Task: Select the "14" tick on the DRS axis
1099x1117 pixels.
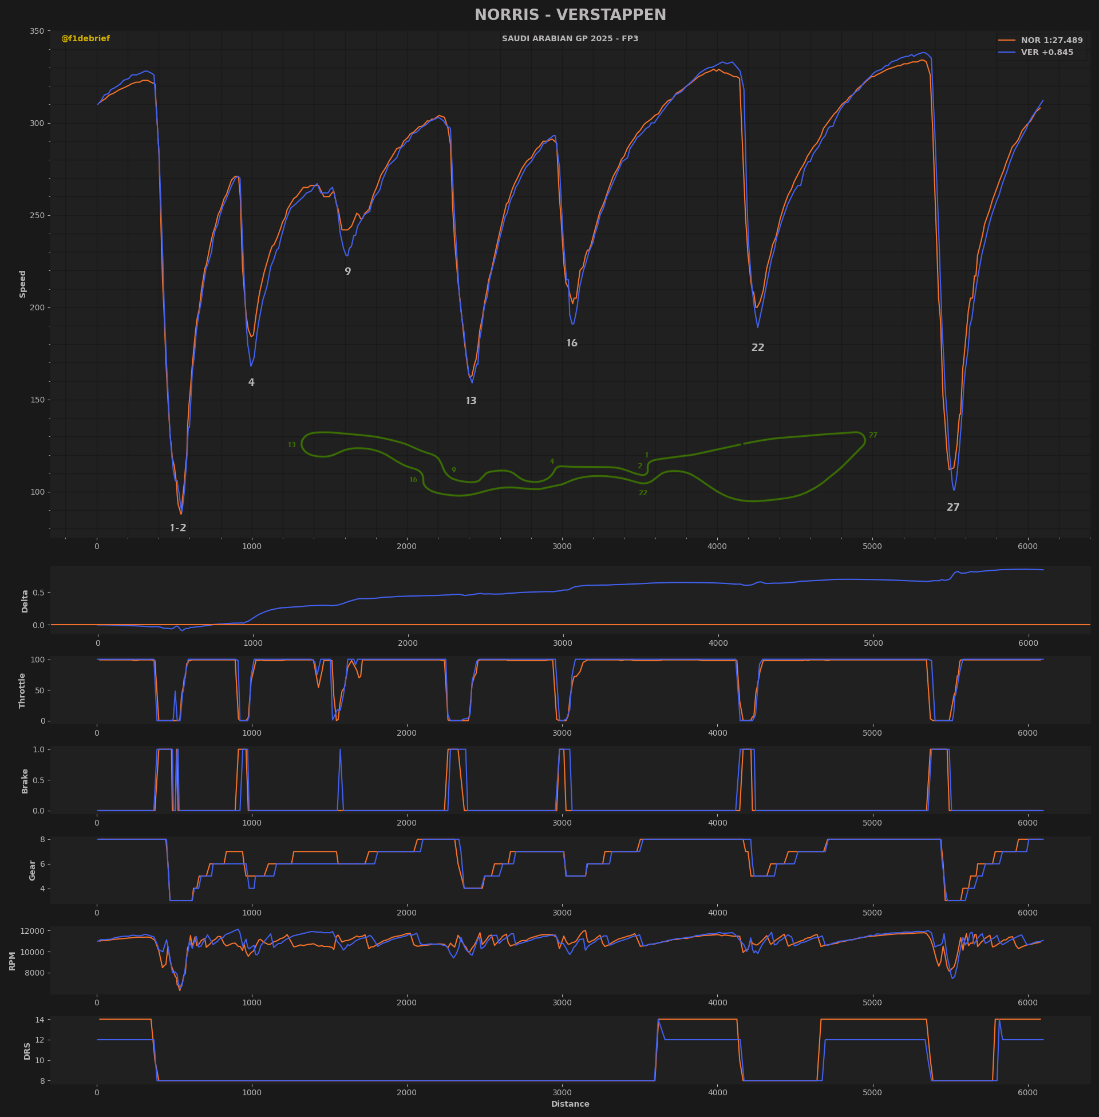Action: click(40, 1020)
